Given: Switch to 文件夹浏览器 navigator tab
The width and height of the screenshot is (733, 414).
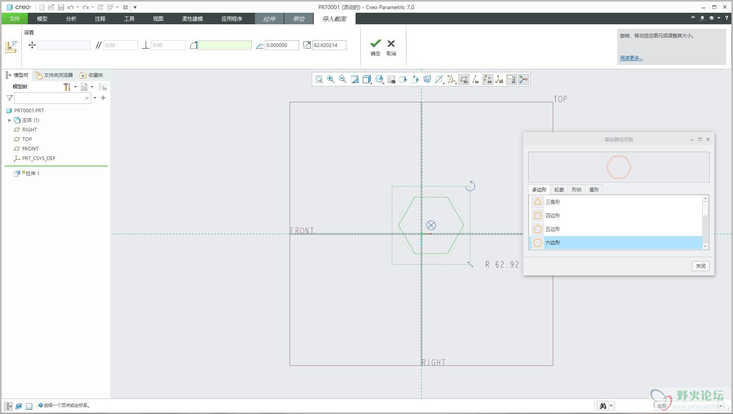Looking at the screenshot, I should 54,75.
